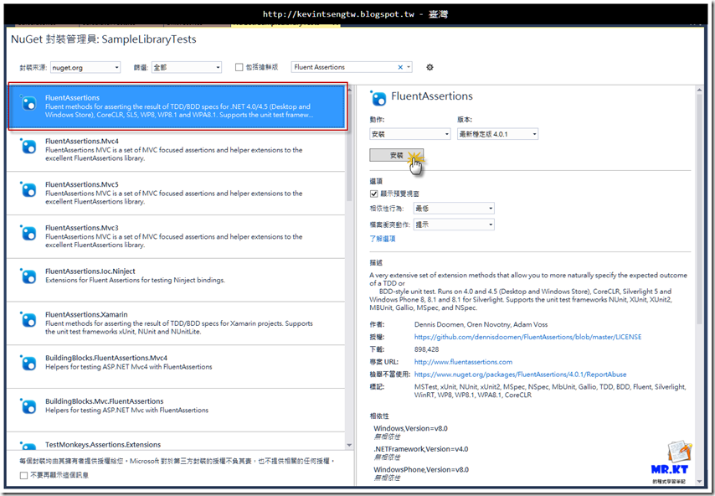Viewport: 715px width, 496px height.
Task: Open the 了解選項 learn about options link
Action: [x=383, y=239]
